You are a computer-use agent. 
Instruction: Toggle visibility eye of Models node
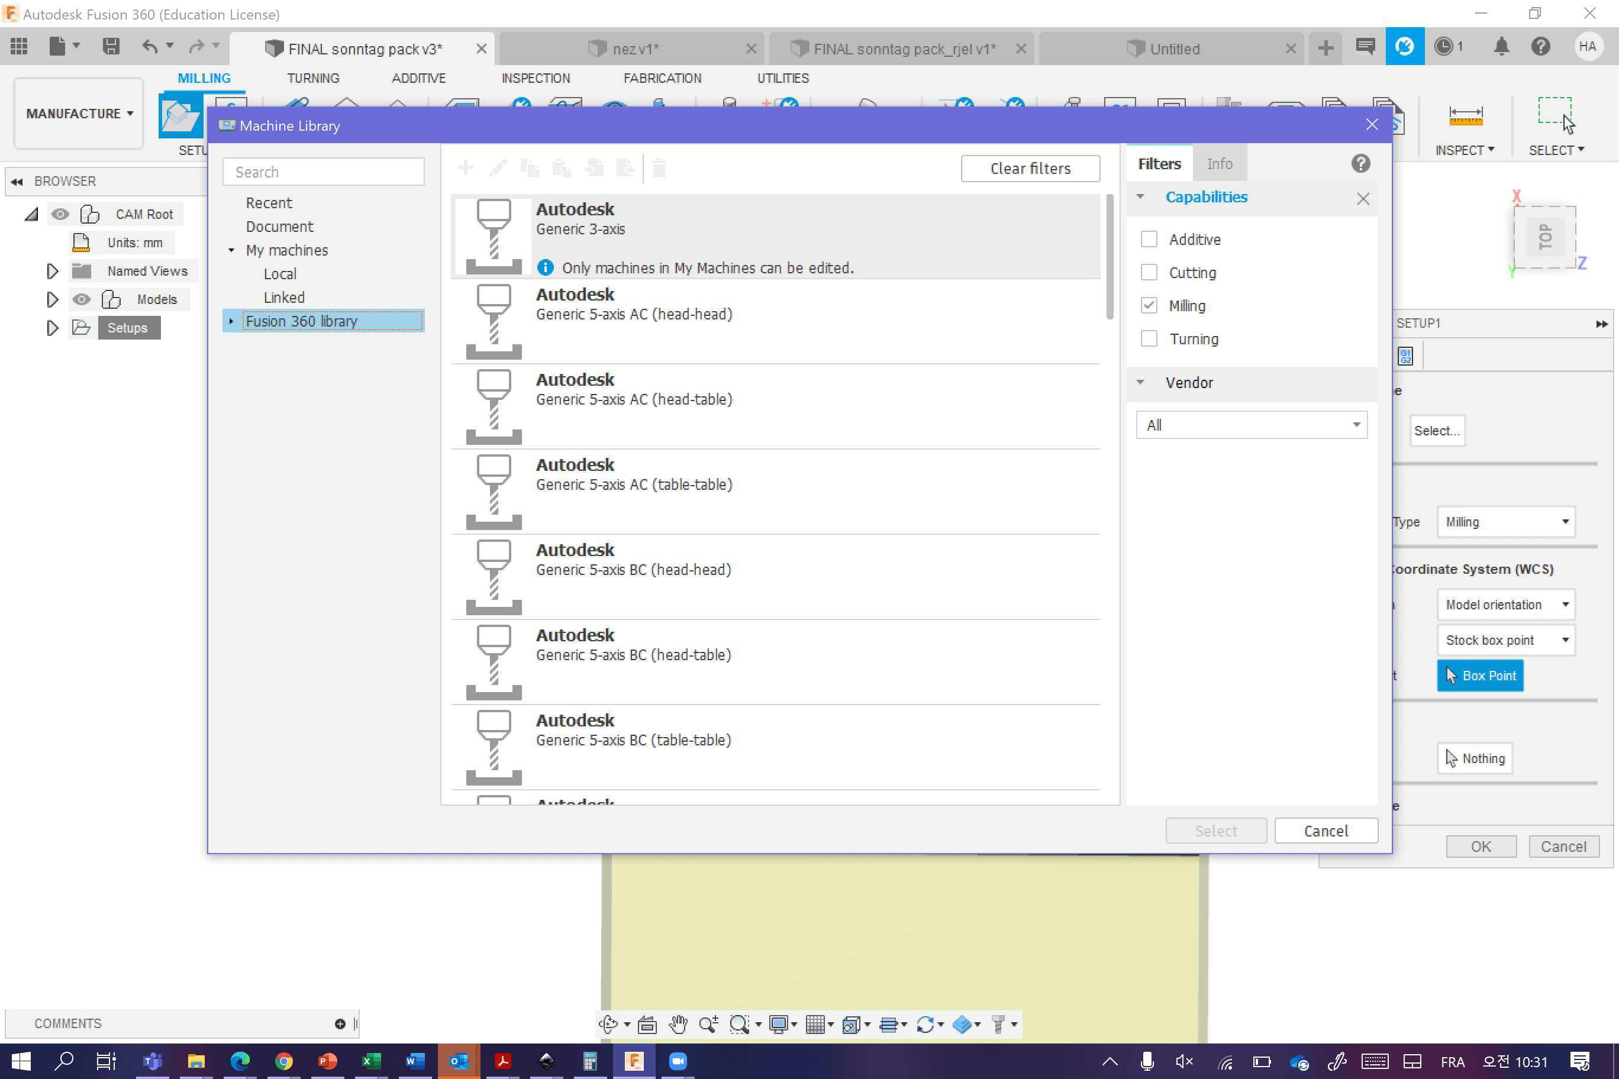pos(81,299)
